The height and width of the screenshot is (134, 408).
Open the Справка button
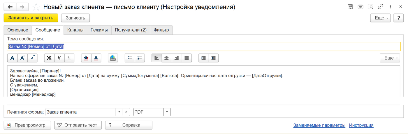(x=129, y=125)
